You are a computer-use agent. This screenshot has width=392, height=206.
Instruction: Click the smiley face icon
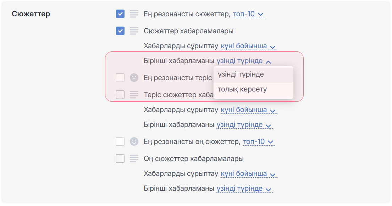tap(134, 141)
